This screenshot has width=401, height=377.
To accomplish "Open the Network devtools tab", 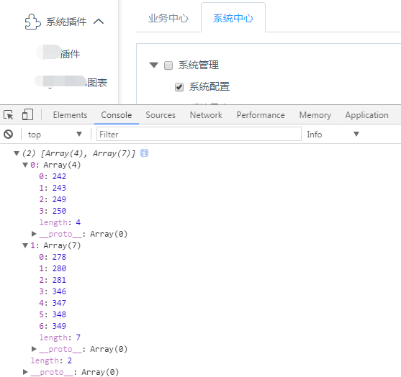I will point(206,115).
